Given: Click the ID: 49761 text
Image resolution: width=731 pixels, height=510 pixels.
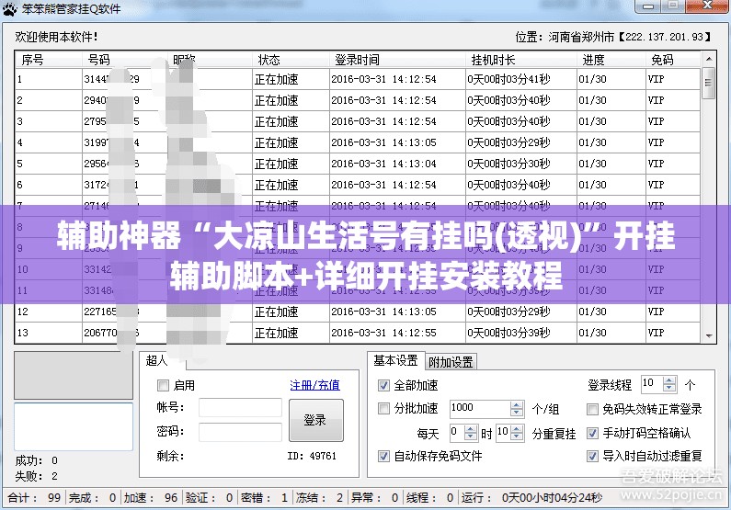Looking at the screenshot, I should point(312,456).
